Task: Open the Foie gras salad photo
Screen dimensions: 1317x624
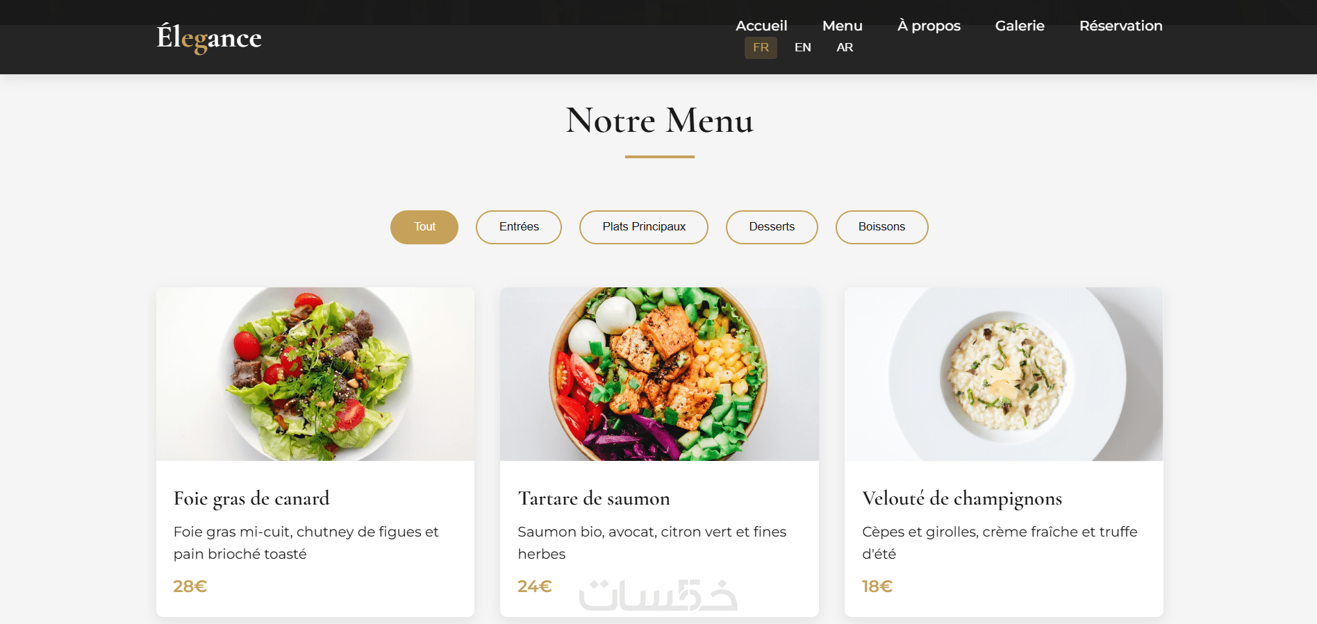Action: (x=315, y=374)
